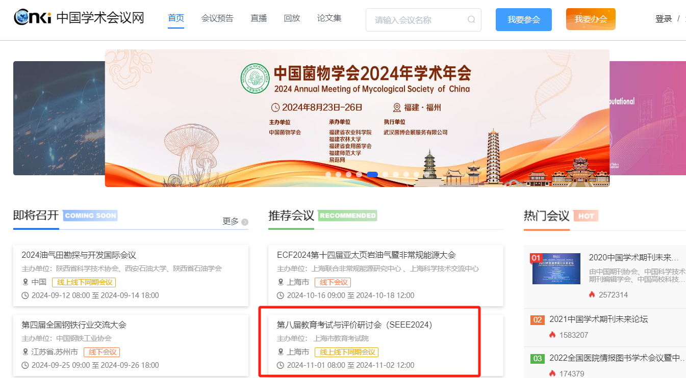Focus the 请输入会议名称 search field

[x=423, y=20]
